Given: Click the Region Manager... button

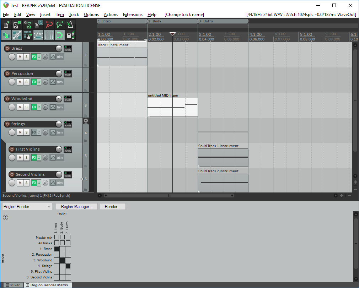Looking at the screenshot, I should tap(76, 207).
